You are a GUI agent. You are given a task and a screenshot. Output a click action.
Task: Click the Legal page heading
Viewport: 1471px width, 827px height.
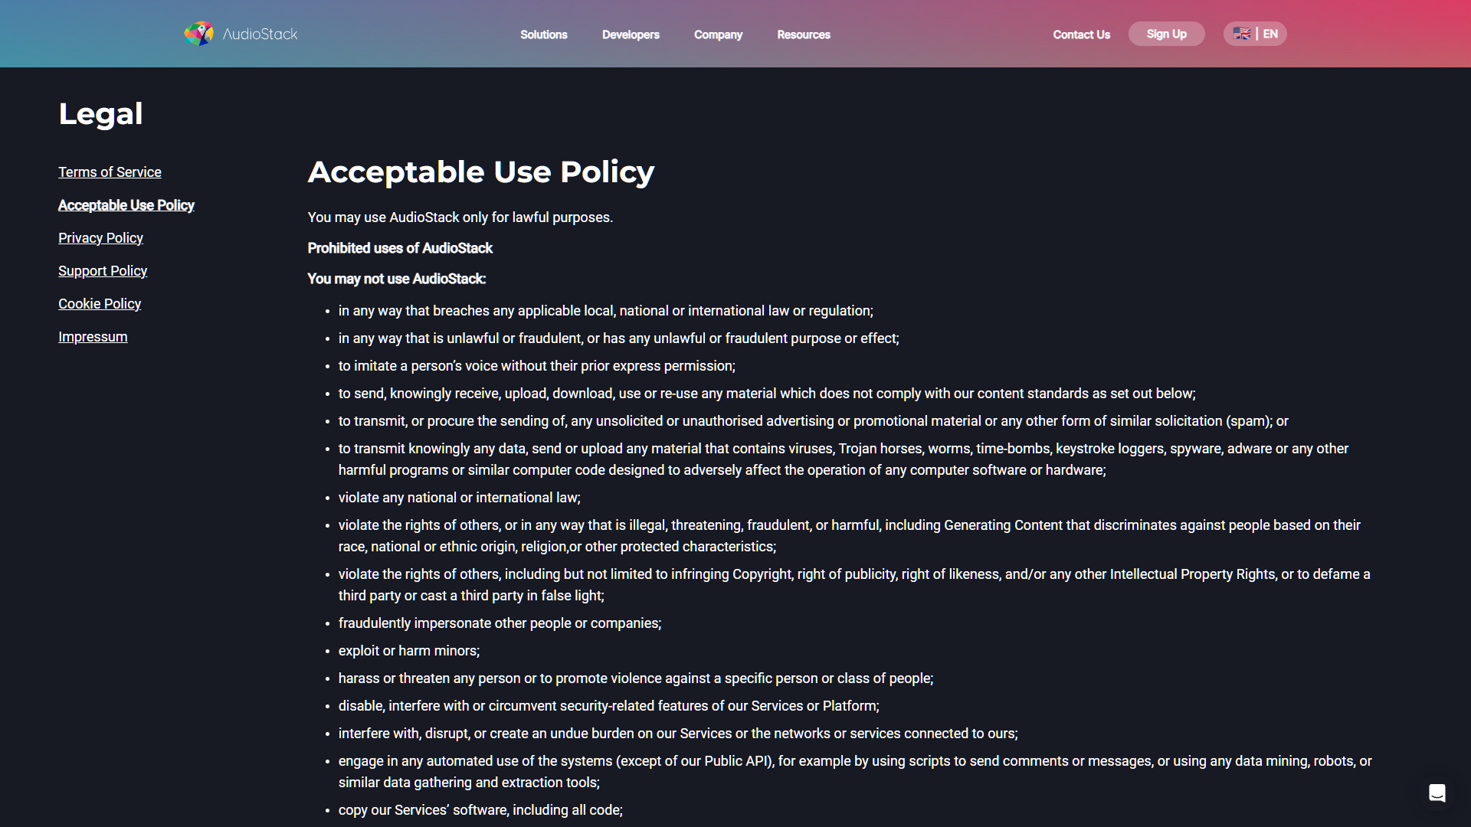click(100, 114)
